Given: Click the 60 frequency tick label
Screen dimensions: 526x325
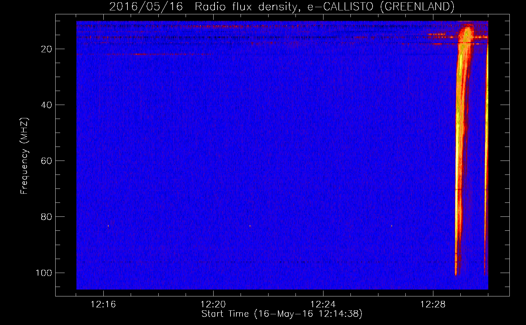Looking at the screenshot, I should [x=46, y=161].
